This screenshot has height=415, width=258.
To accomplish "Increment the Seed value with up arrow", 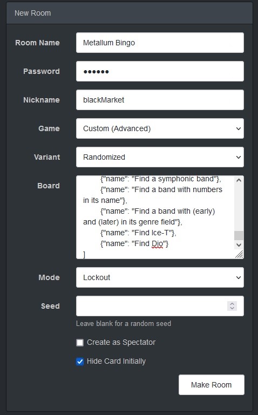I will point(232,304).
